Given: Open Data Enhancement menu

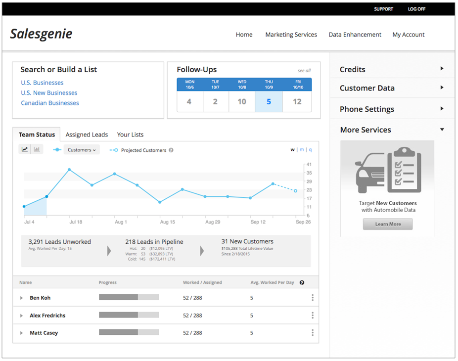Looking at the screenshot, I should [355, 35].
